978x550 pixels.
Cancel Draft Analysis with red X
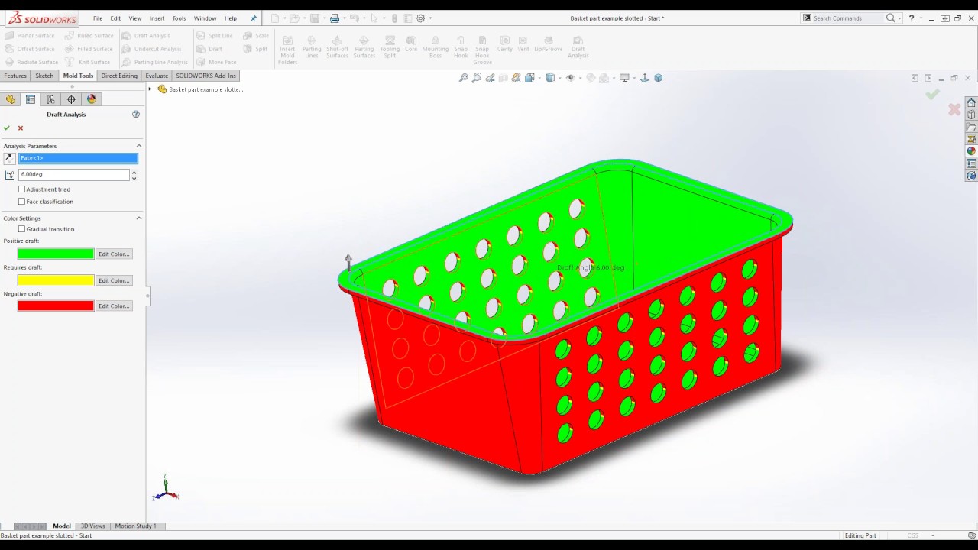pyautogui.click(x=21, y=128)
